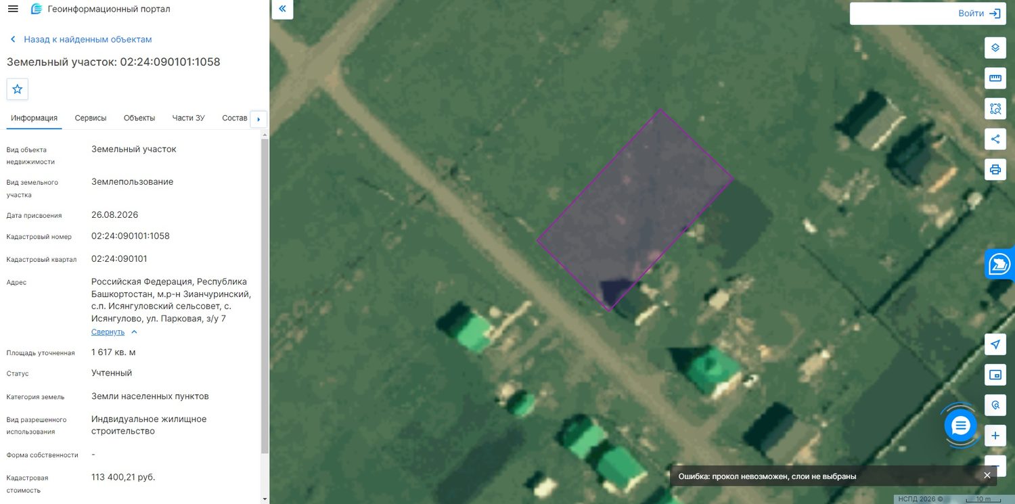Click the Землепользование plot type value
The width and height of the screenshot is (1015, 504).
click(133, 181)
